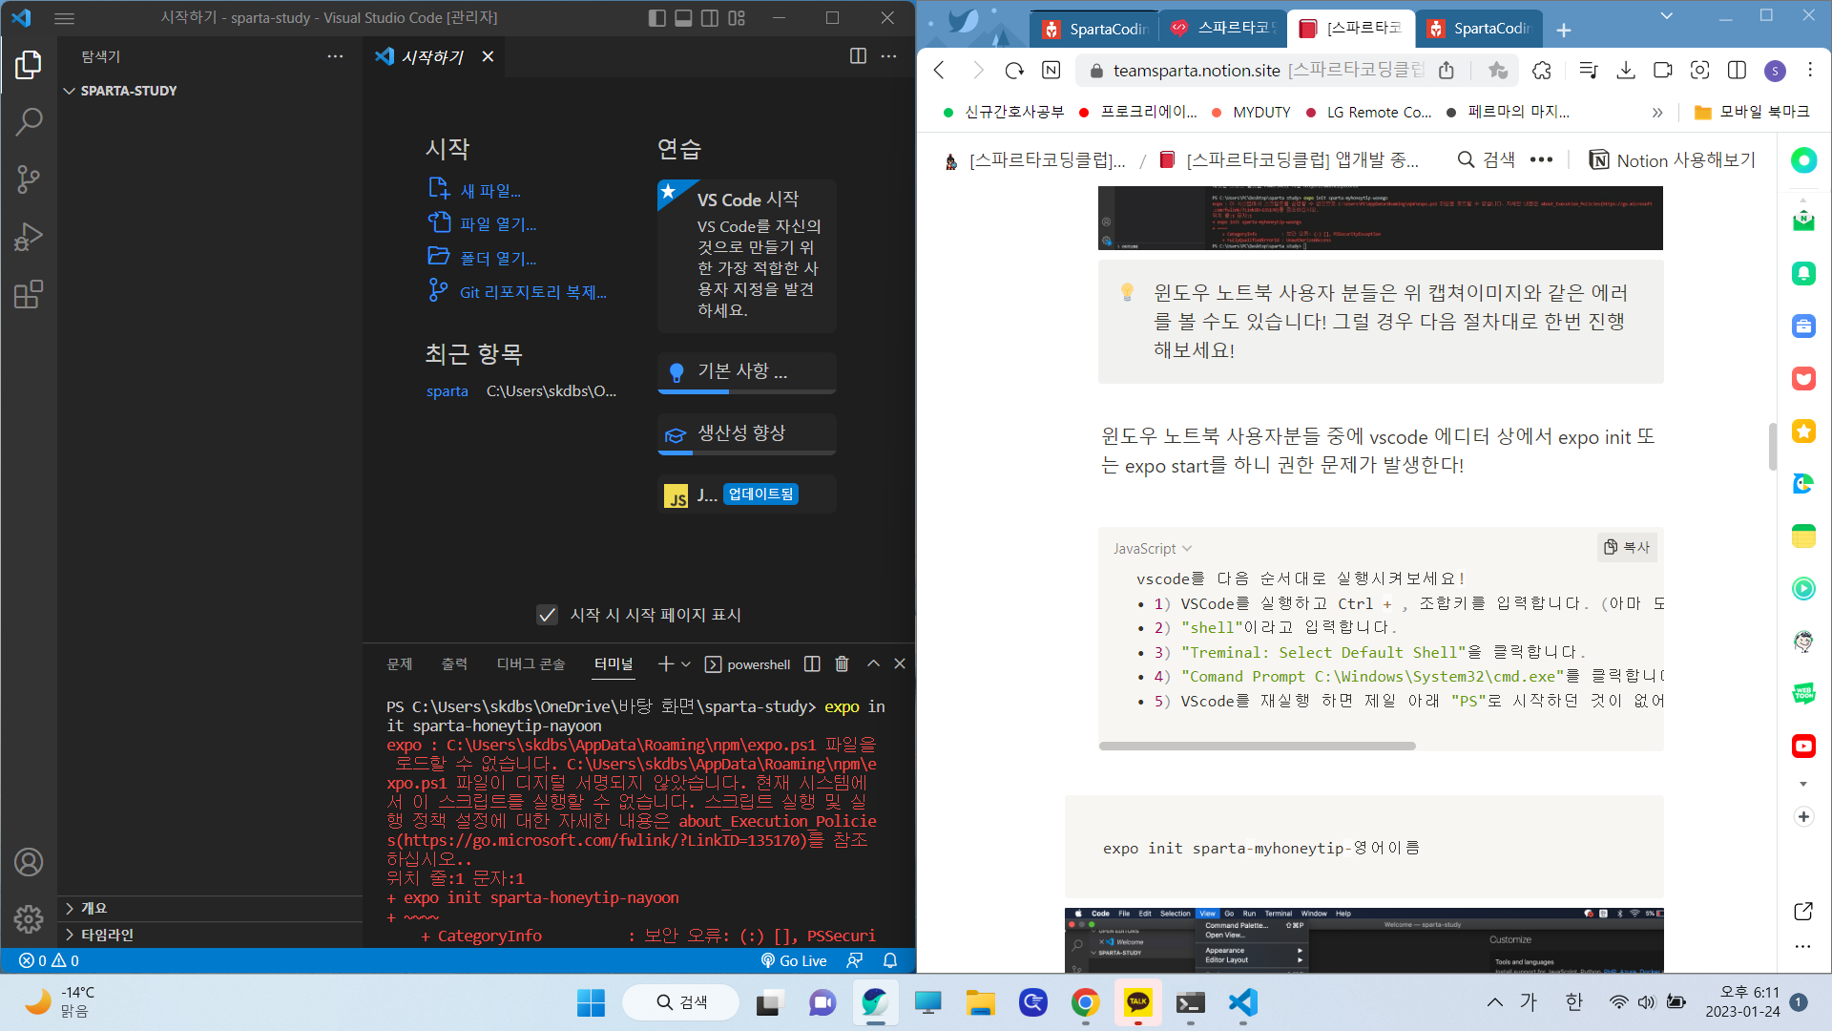
Task: Reload the page in the browser
Action: 1014,70
